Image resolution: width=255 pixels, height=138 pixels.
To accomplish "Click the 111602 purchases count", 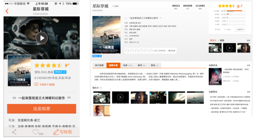I will (200, 6).
